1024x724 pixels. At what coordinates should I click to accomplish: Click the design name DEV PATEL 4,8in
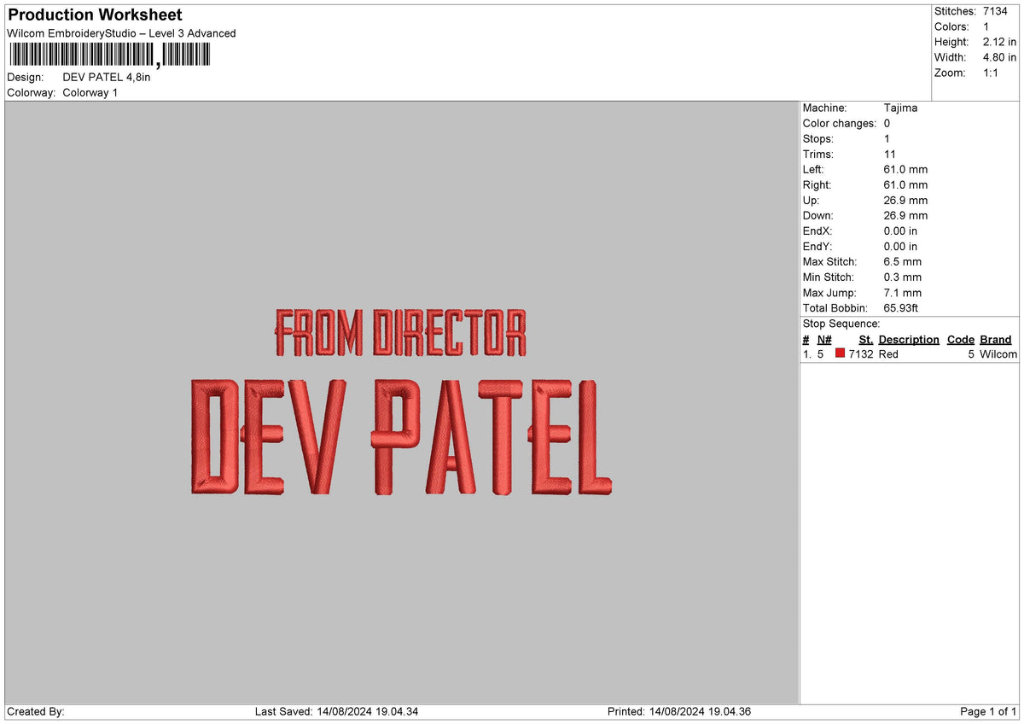pyautogui.click(x=108, y=77)
